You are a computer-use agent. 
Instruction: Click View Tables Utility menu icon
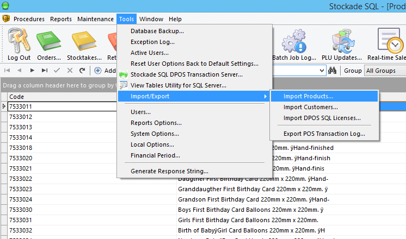coord(124,85)
